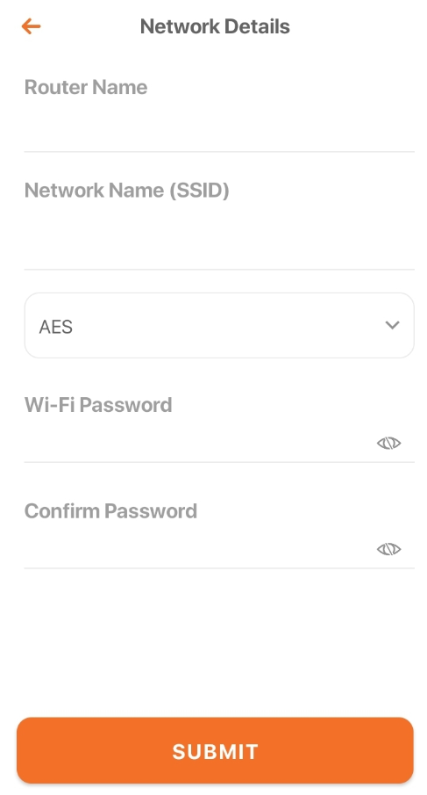
Task: Click the underline beneath Network Name (SSID)
Action: pos(219,269)
